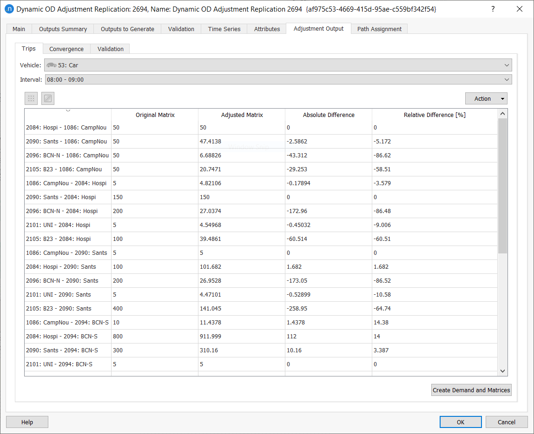
Task: Click the table scrollbar down arrow
Action: coord(502,371)
